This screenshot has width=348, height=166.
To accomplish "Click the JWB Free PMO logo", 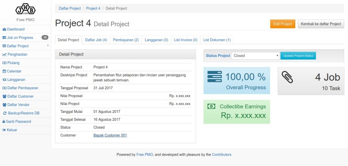I will pyautogui.click(x=25, y=9).
